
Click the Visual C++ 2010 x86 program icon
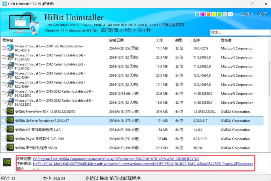[x=10, y=48]
